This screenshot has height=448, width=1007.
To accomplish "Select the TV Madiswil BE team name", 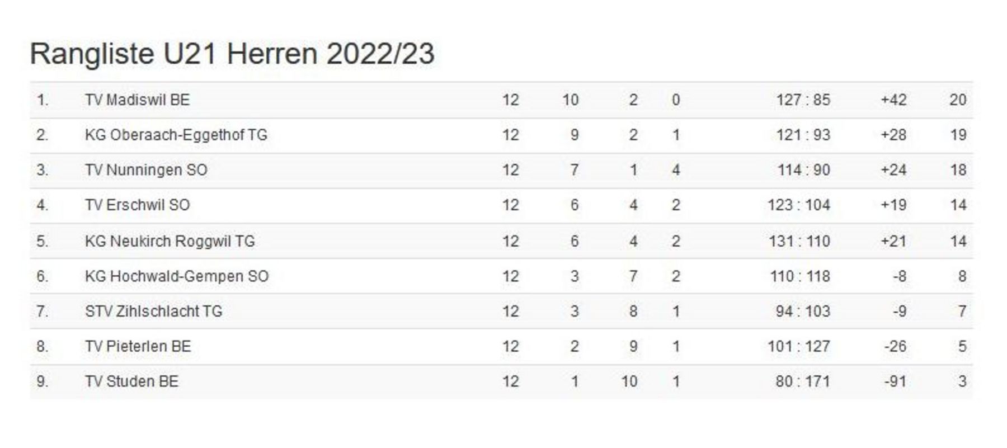I will pyautogui.click(x=138, y=100).
